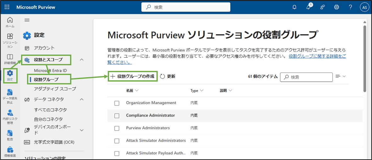Image resolution: width=372 pixels, height=160 pixels.
Task: Open the list view options icon
Action: coord(338,76)
